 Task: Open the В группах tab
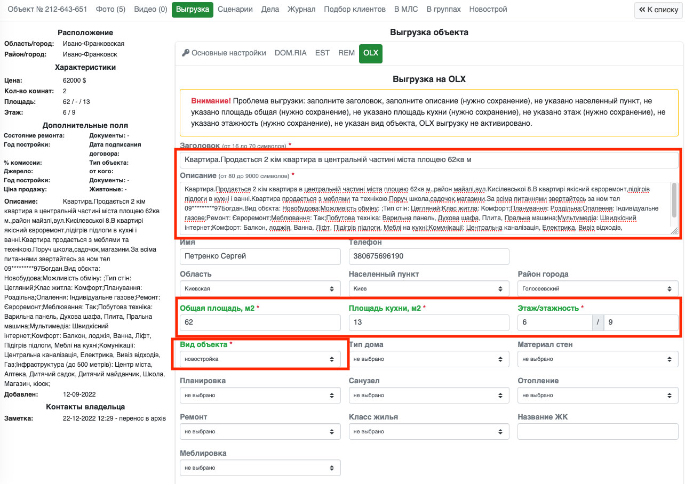click(444, 10)
